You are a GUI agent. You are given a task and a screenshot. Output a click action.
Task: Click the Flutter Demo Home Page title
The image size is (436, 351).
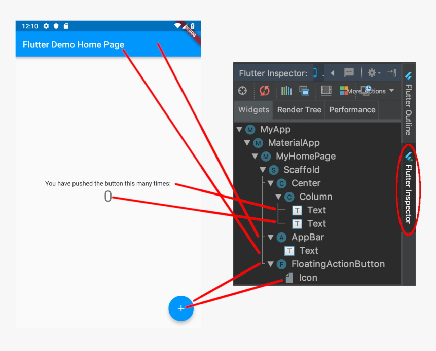[x=74, y=45]
